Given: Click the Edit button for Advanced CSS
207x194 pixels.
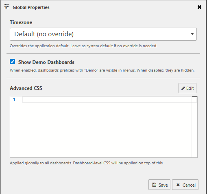Looking at the screenshot, I should click(x=187, y=88).
